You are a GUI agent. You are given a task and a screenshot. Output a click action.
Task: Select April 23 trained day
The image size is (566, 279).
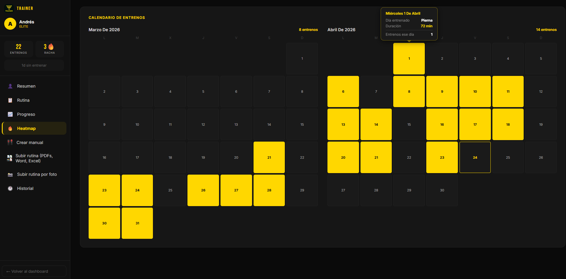coord(442,157)
